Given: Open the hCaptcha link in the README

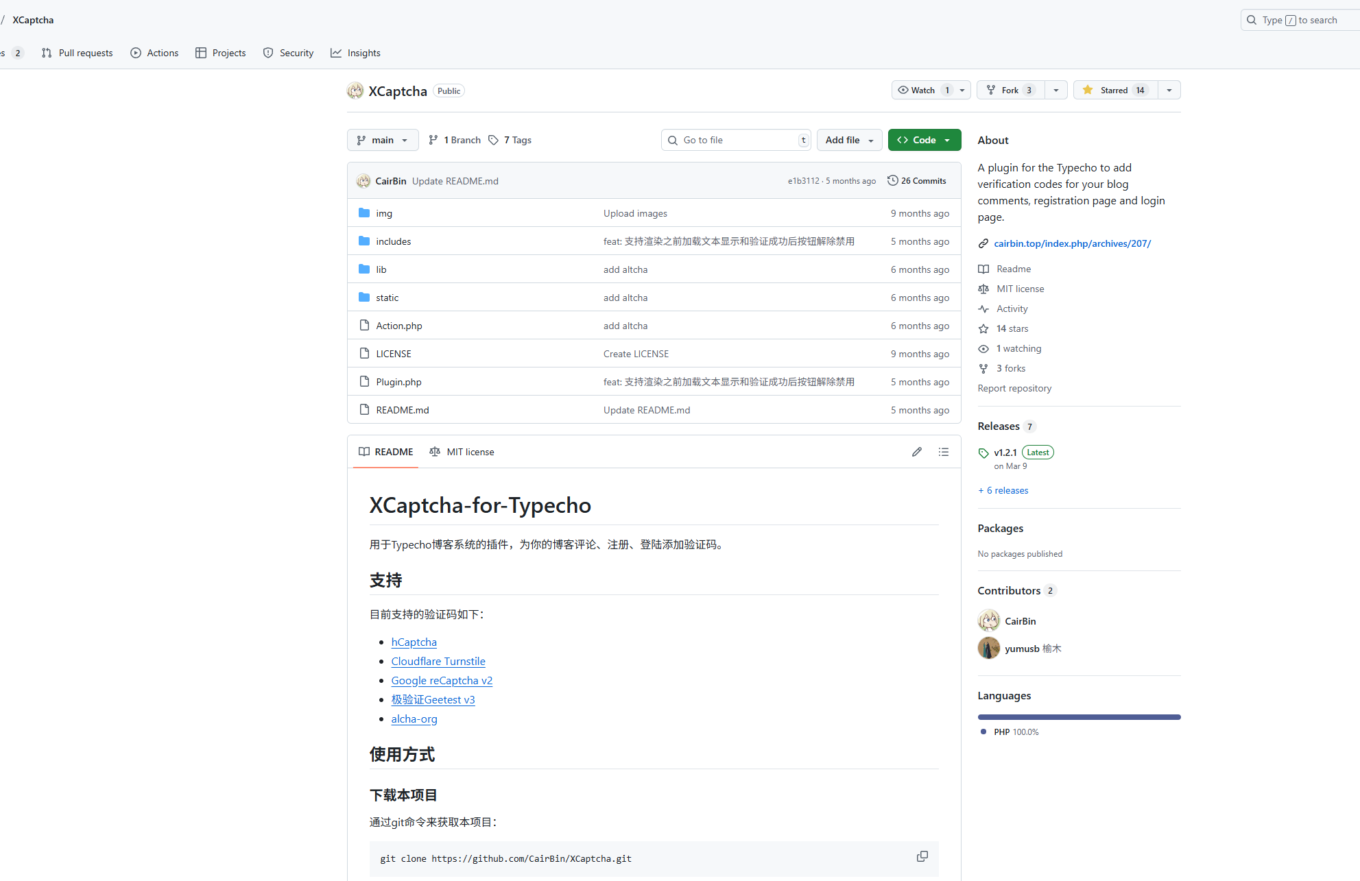Looking at the screenshot, I should (414, 642).
